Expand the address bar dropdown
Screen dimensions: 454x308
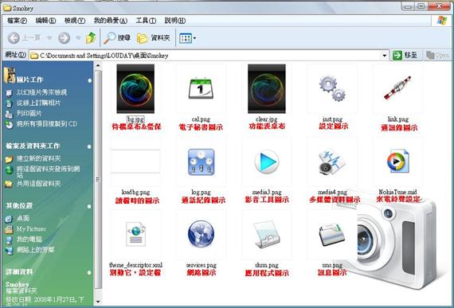click(385, 55)
